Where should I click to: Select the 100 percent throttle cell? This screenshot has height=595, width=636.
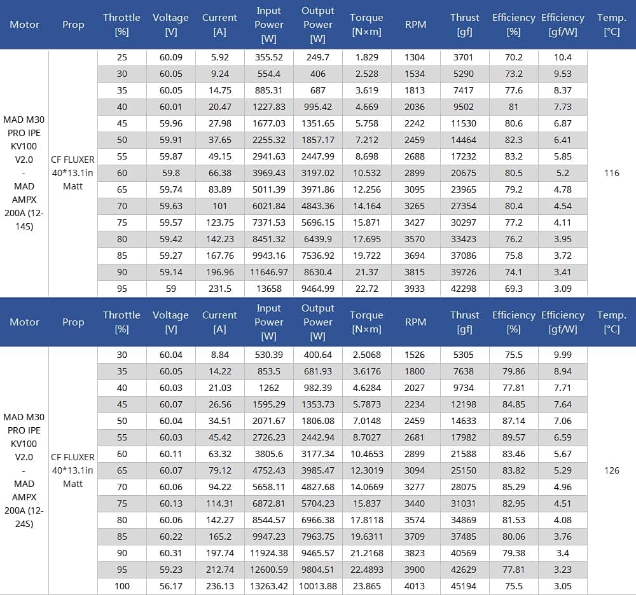coord(121,586)
